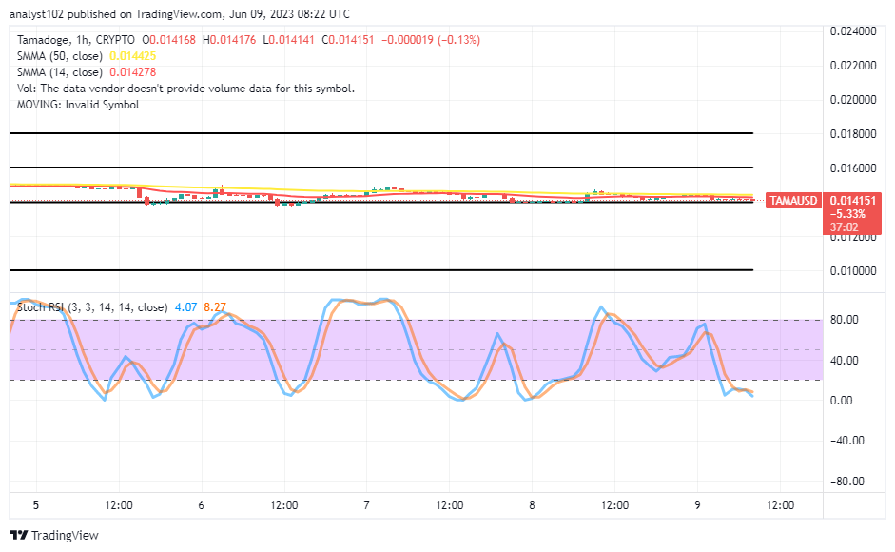
Task: Click the -5.33% change label
Action: (x=847, y=214)
